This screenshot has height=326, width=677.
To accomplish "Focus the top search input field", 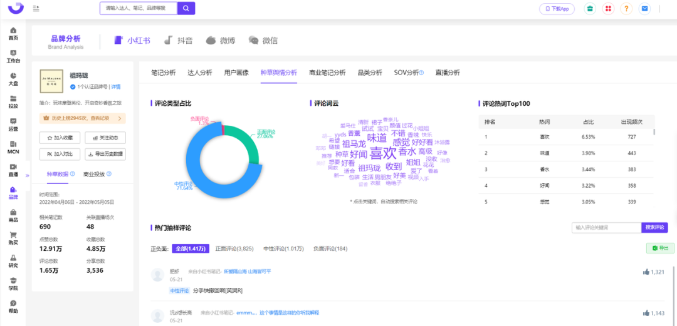I will point(139,8).
